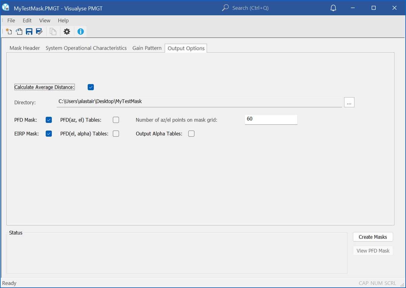Open the Edit menu

tap(27, 21)
